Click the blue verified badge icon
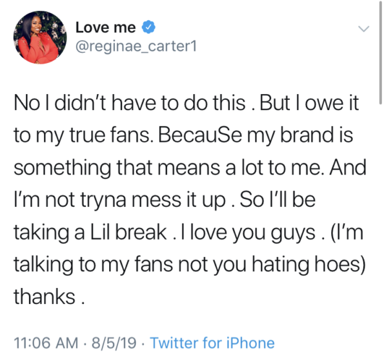Viewport: 384px width, 364px height. click(148, 27)
